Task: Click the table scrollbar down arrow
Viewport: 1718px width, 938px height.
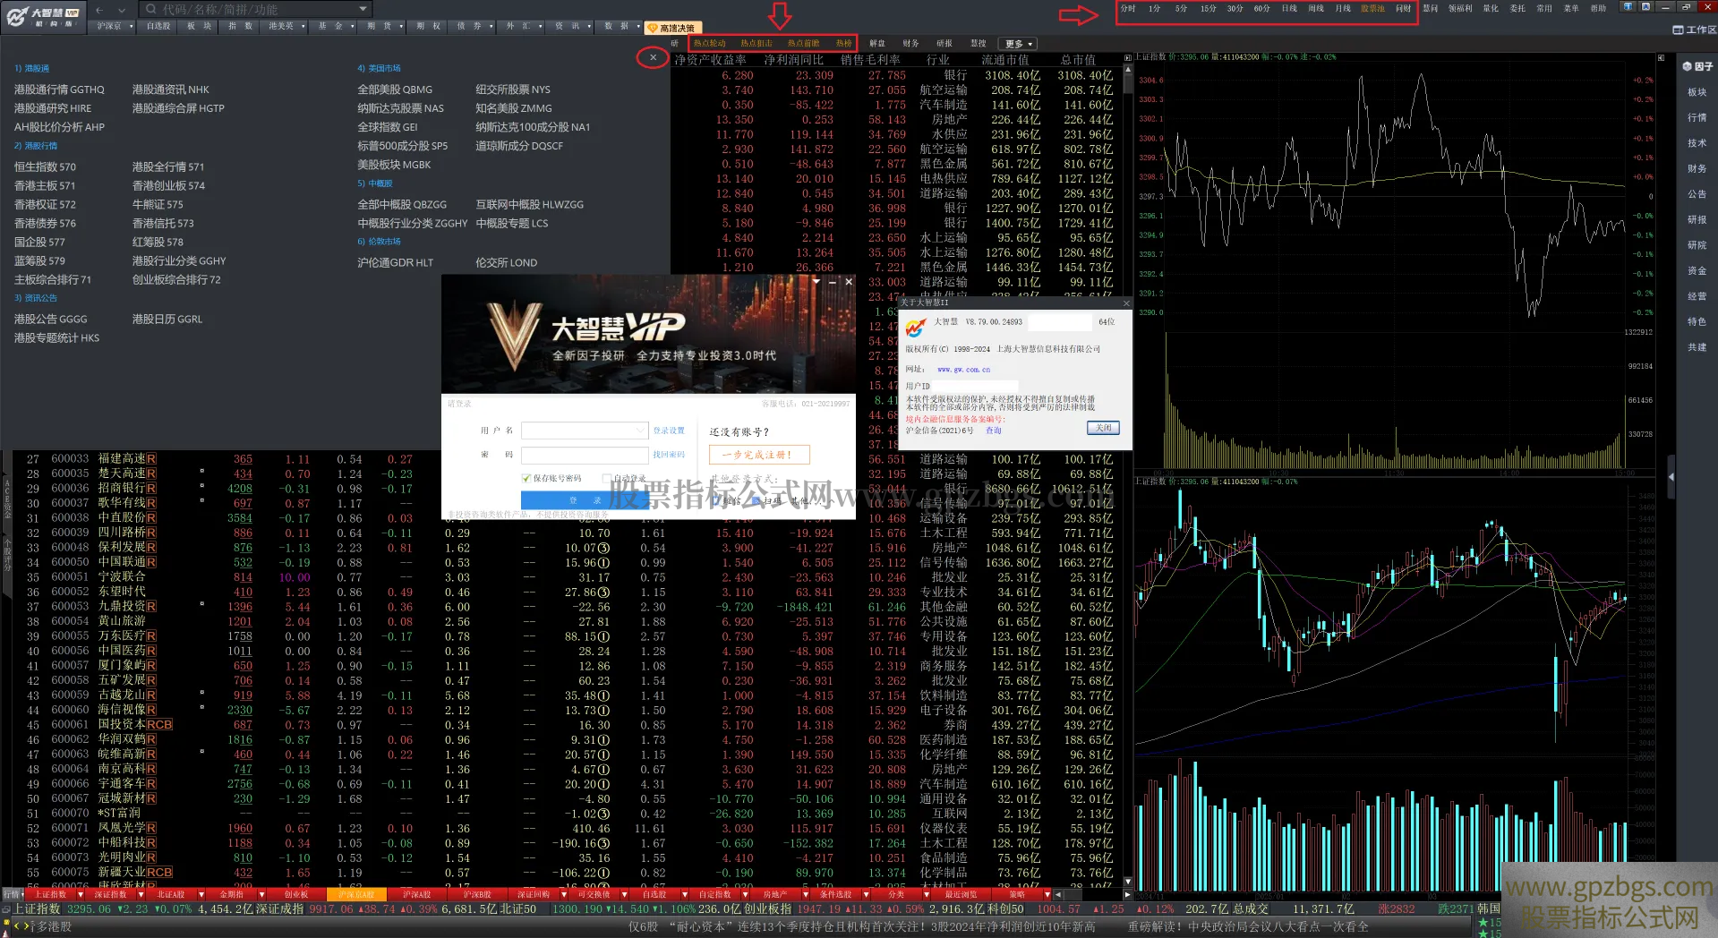Action: (x=1127, y=882)
